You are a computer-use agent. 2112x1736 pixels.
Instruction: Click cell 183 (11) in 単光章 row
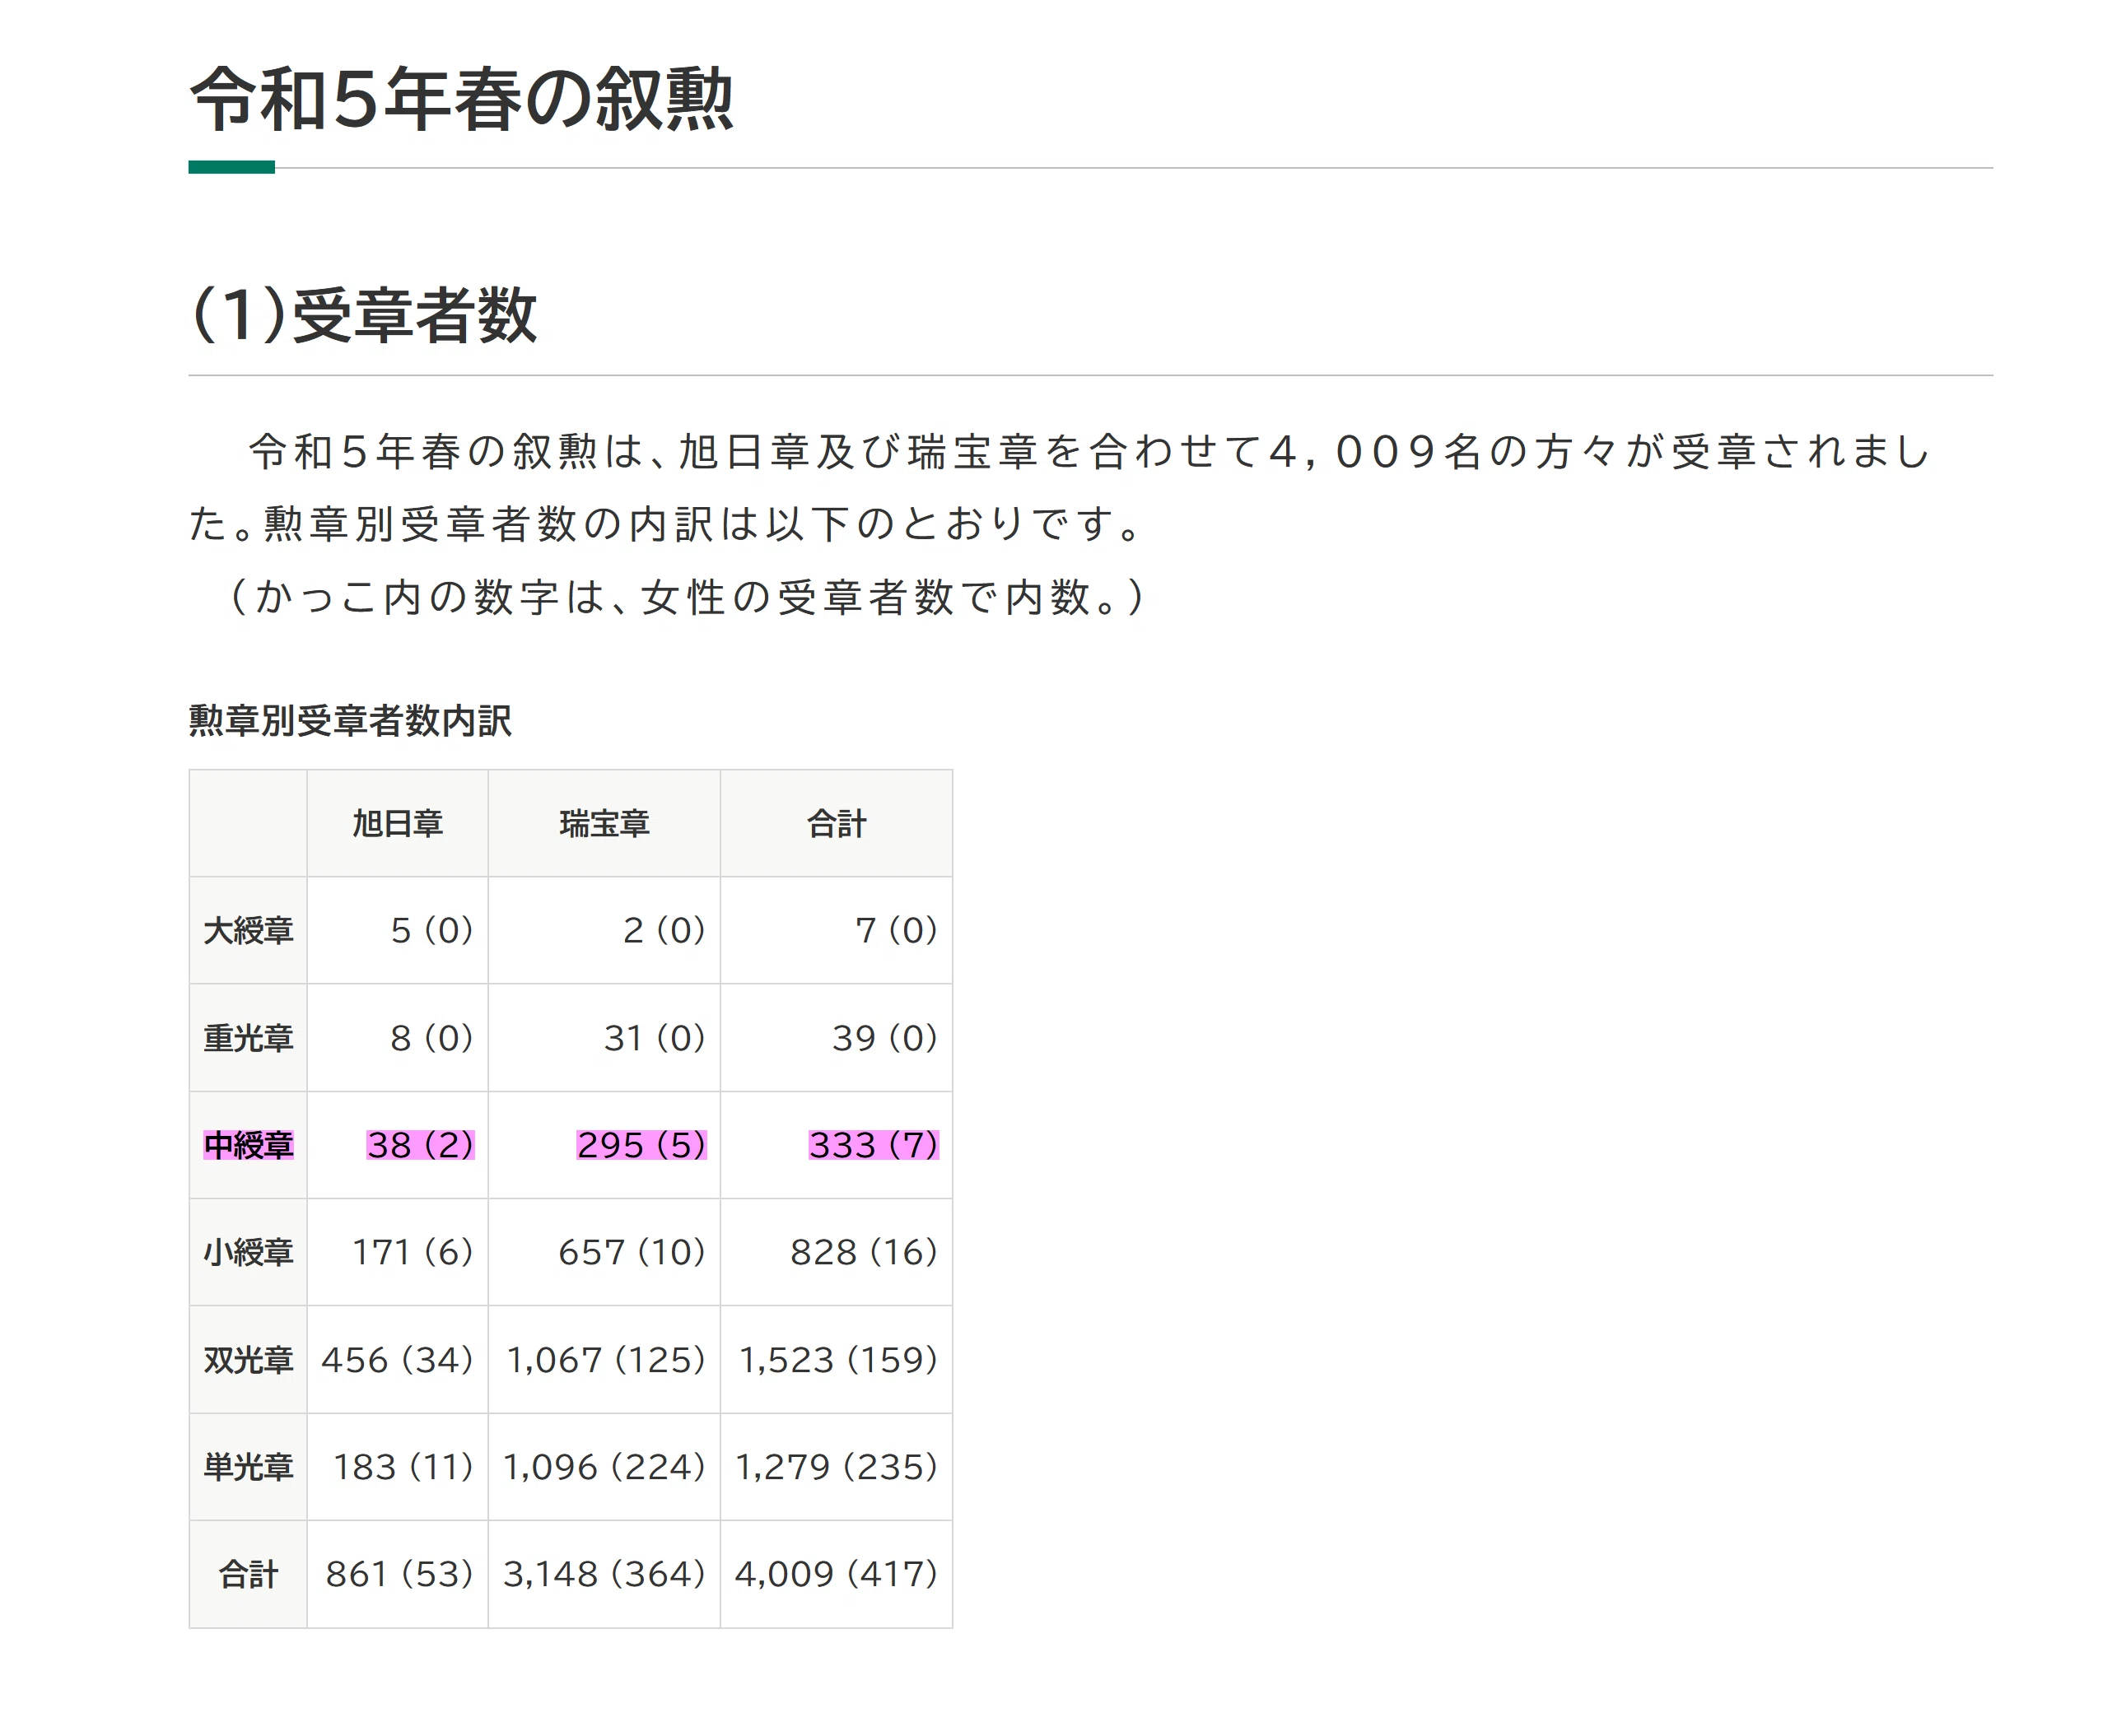pos(397,1467)
